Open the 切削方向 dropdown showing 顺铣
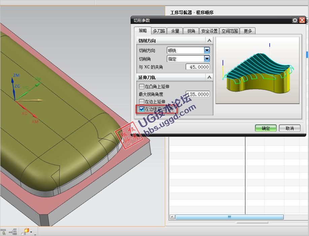This screenshot has height=236, width=309. (x=207, y=50)
